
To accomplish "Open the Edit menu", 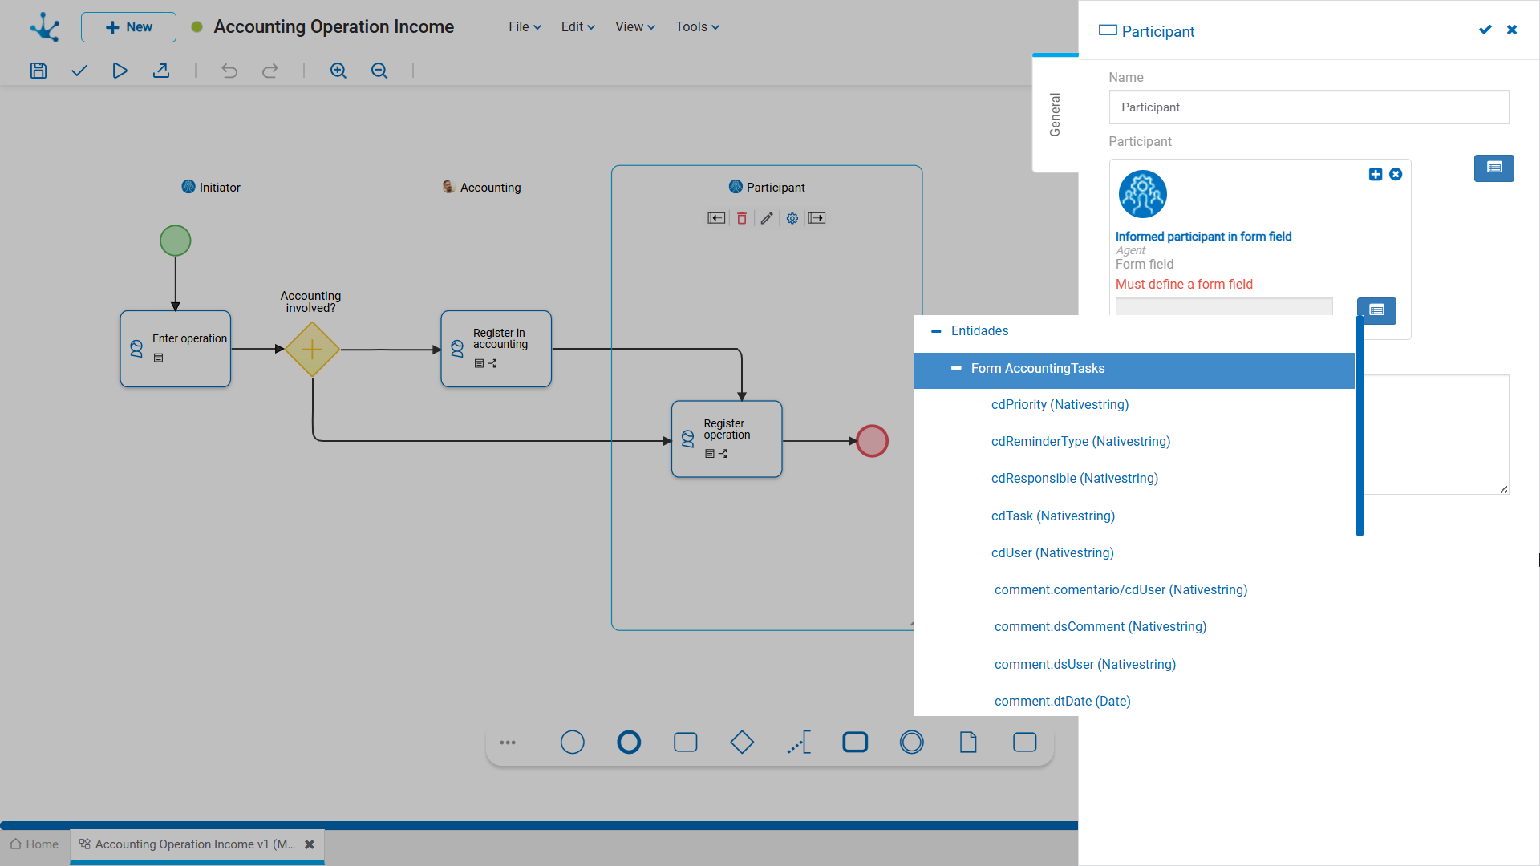I will 578,27.
